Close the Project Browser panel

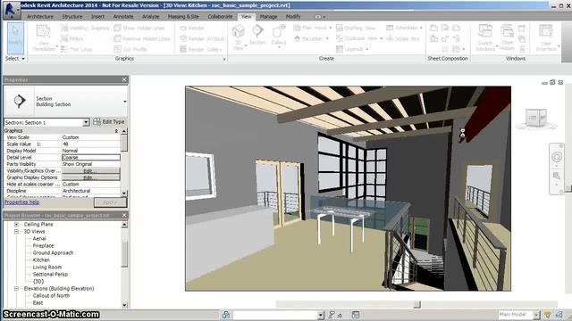click(124, 216)
